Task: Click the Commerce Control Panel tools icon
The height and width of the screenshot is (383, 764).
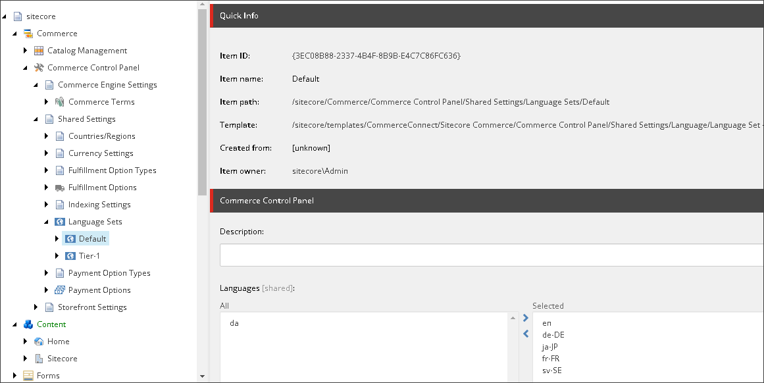Action: 38,68
